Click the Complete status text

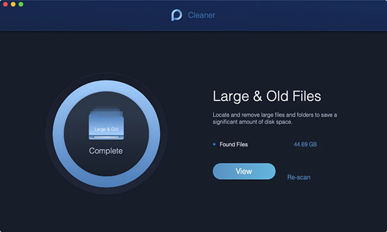click(x=106, y=151)
